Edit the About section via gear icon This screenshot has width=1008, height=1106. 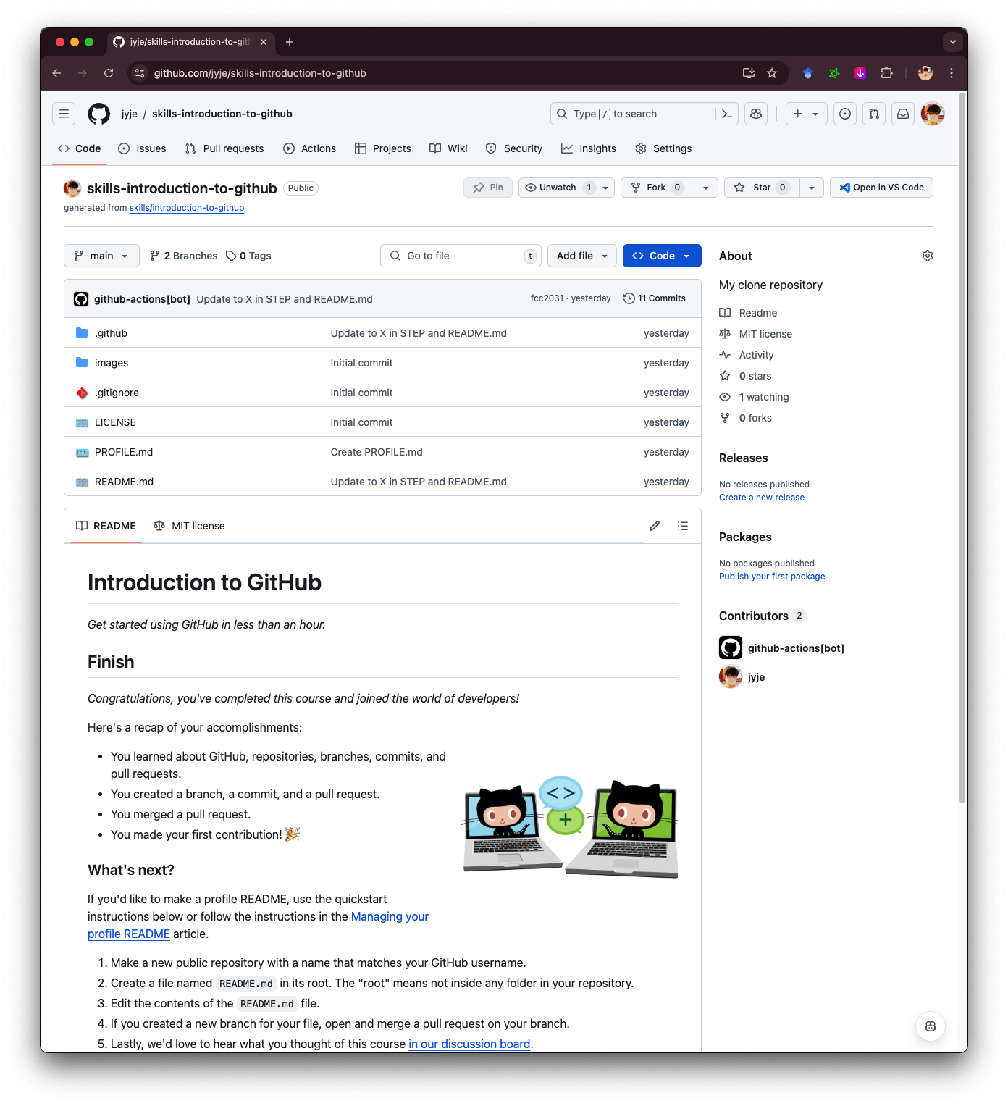point(928,256)
